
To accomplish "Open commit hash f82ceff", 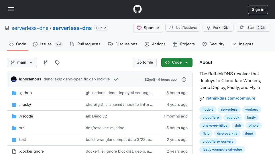I will click(x=149, y=80).
